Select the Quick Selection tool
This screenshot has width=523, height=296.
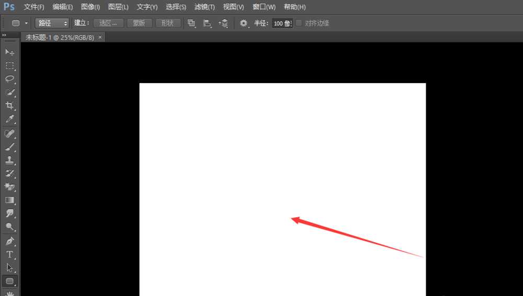pos(9,92)
